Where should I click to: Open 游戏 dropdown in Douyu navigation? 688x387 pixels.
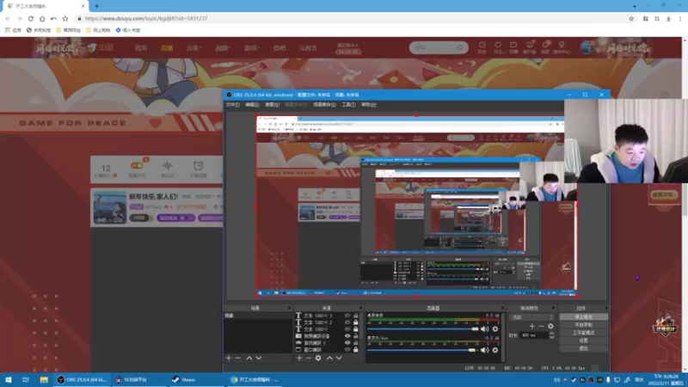click(252, 48)
